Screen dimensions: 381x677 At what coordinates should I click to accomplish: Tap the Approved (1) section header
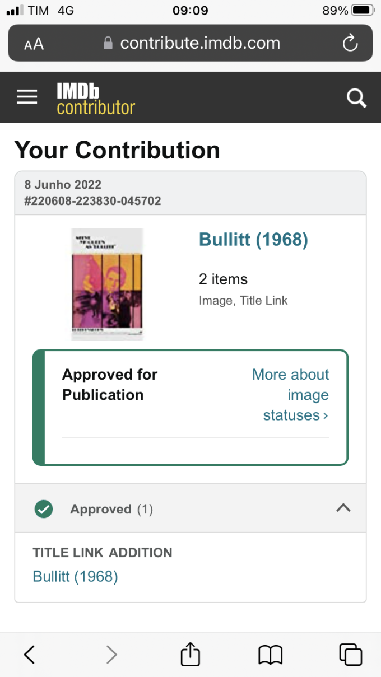[111, 509]
